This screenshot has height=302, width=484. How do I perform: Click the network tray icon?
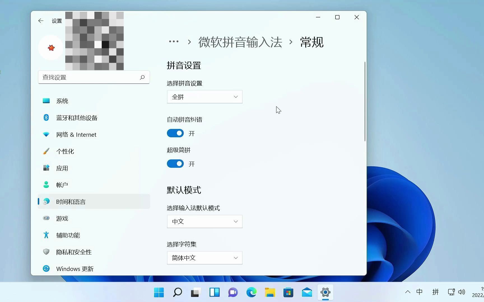[451, 292]
